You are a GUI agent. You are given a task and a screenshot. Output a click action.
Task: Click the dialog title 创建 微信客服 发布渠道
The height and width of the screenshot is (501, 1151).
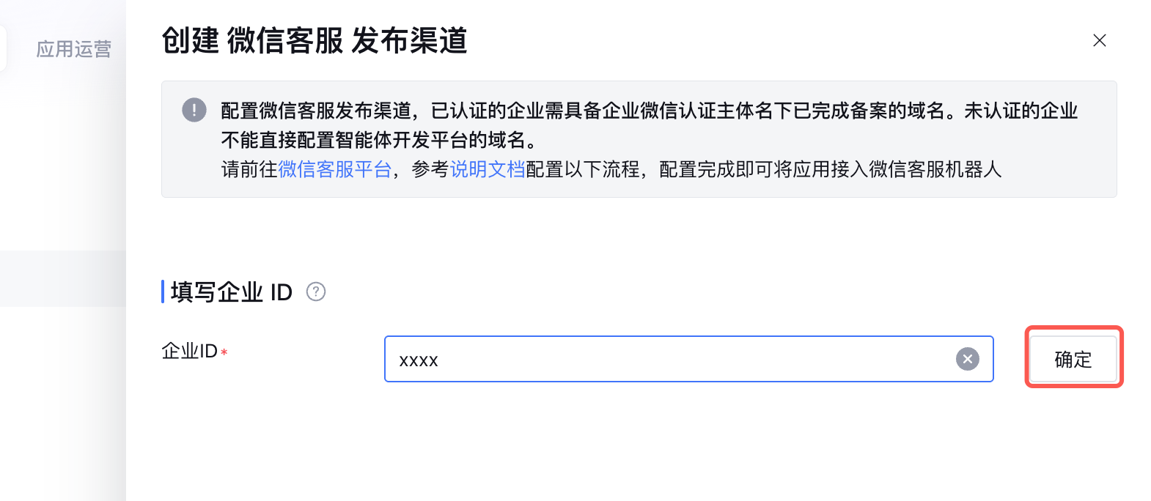click(x=314, y=40)
